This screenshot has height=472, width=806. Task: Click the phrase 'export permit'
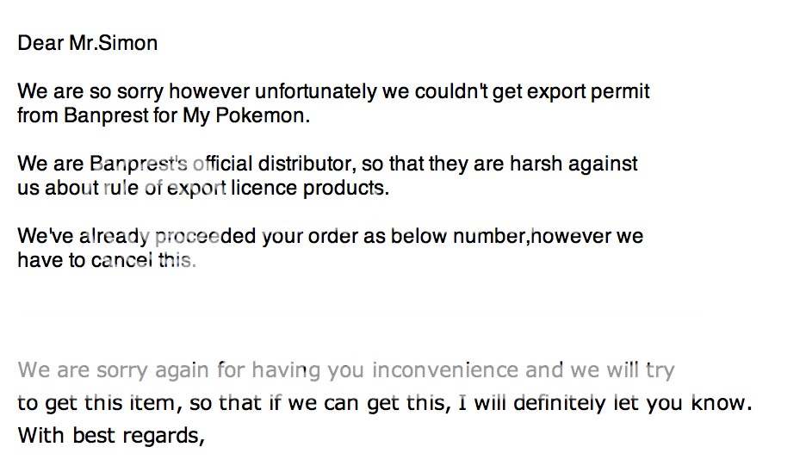click(588, 92)
